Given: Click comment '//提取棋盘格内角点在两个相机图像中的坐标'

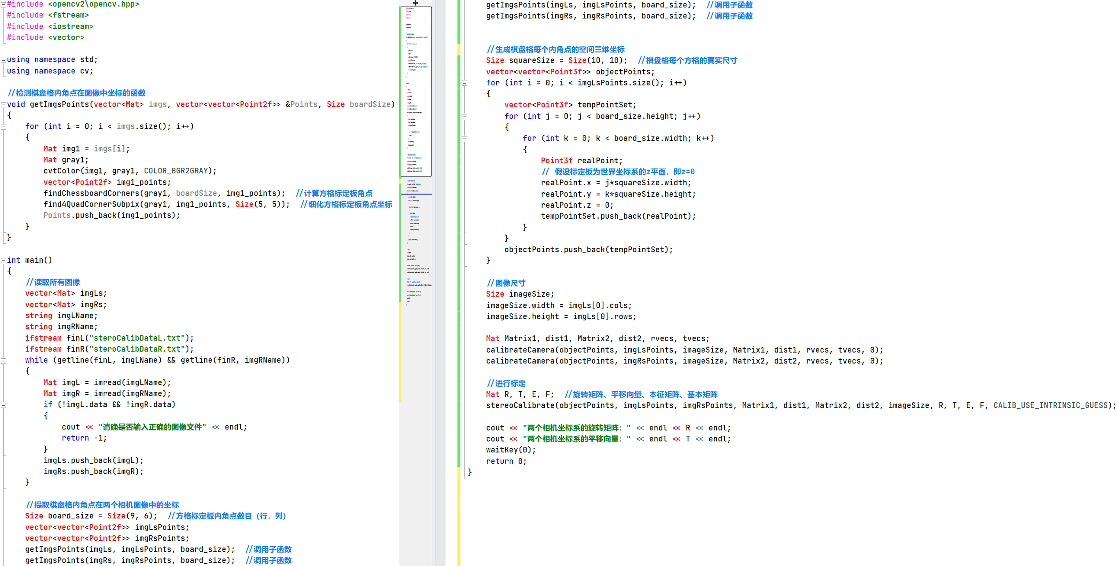Looking at the screenshot, I should pos(102,505).
